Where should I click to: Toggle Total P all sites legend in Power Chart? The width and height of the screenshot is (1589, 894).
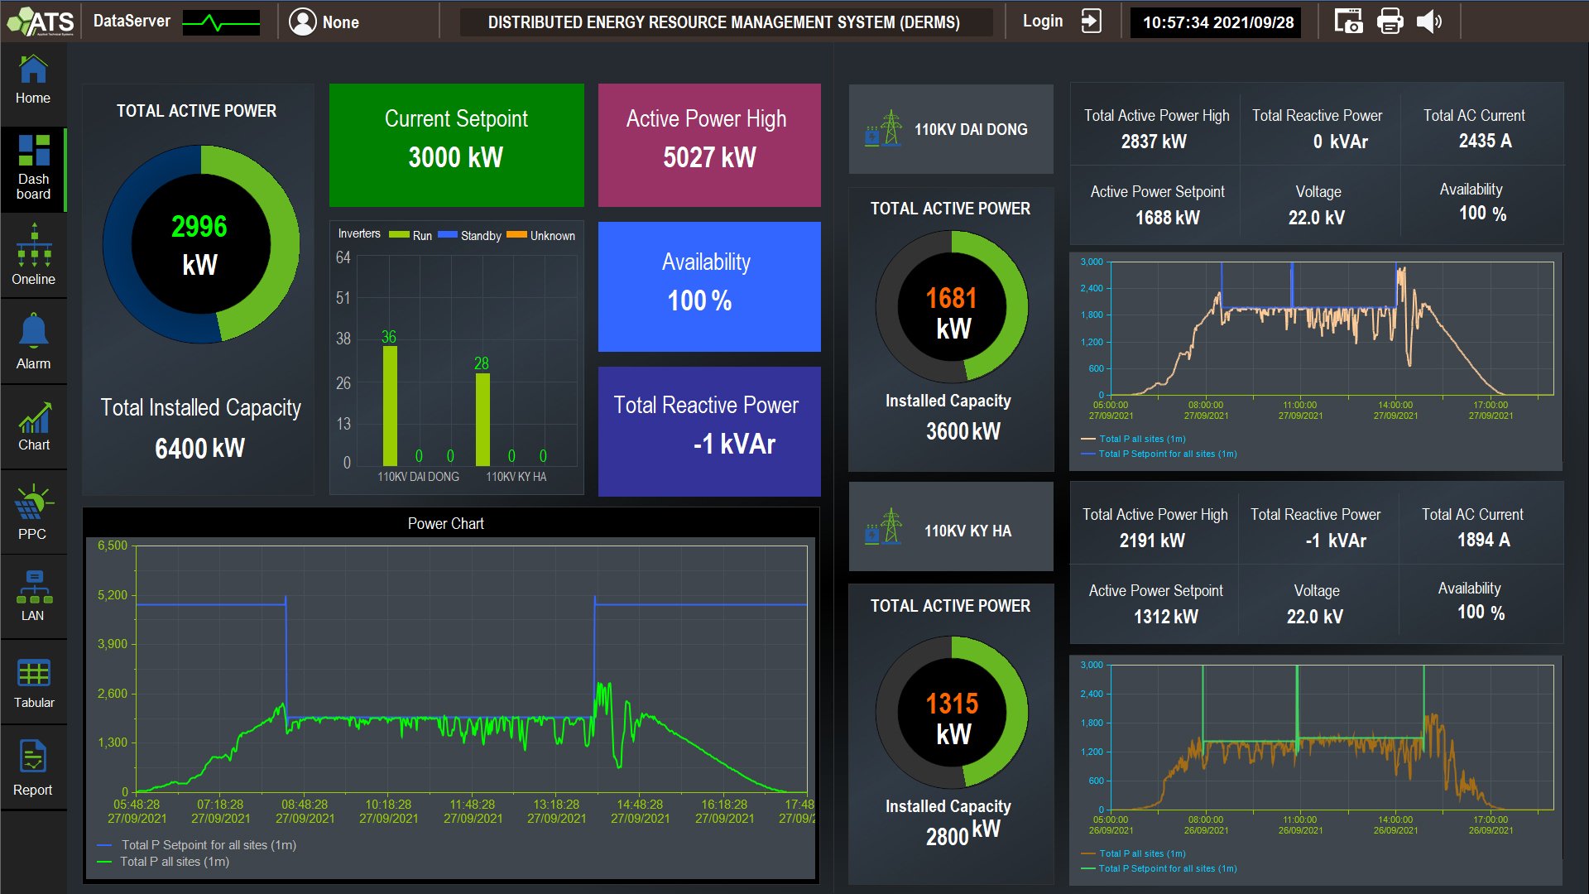pos(164,862)
